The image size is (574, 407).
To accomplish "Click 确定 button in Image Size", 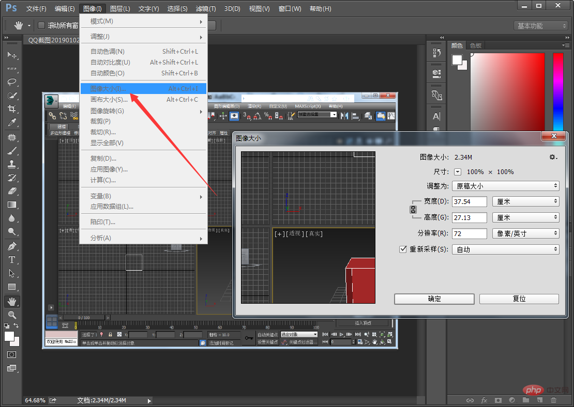I will coord(434,299).
